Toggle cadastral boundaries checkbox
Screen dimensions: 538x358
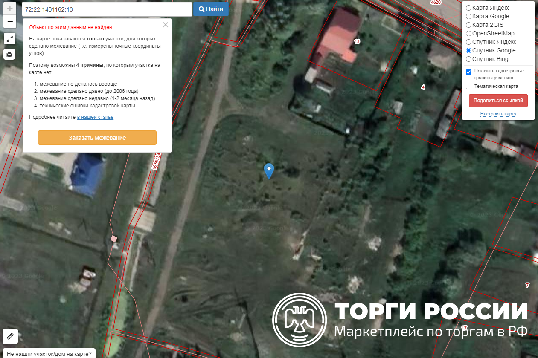click(468, 72)
